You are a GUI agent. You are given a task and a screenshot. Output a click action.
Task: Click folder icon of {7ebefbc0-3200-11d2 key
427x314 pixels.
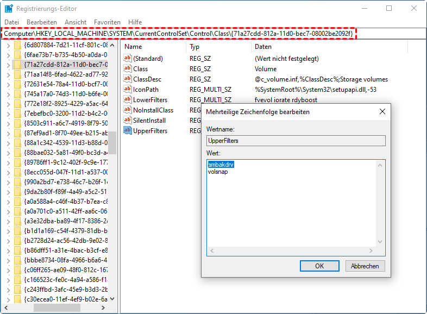(17, 114)
